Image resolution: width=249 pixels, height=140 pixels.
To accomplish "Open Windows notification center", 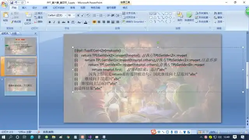I will (x=235, y=137).
